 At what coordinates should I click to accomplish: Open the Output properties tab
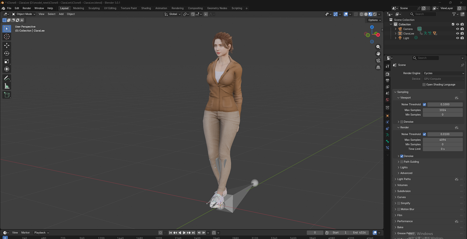coord(387,80)
